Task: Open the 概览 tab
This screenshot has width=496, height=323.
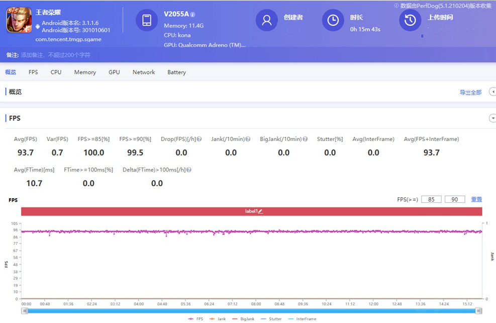Action: pos(11,72)
